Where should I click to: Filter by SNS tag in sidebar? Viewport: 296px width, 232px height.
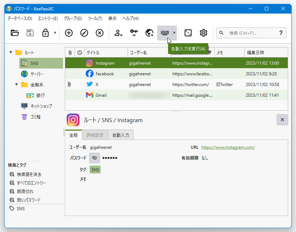click(17, 208)
